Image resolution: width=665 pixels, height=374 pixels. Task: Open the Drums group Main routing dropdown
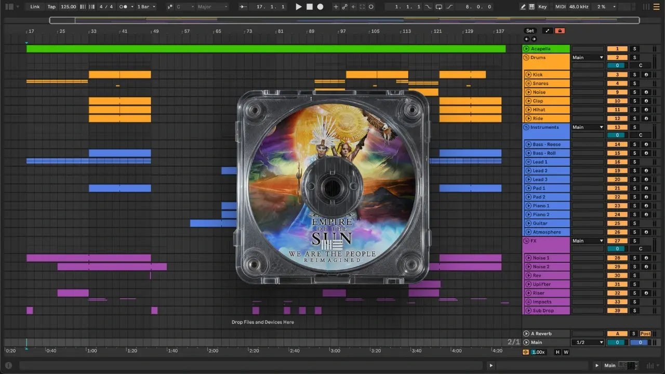tap(588, 58)
